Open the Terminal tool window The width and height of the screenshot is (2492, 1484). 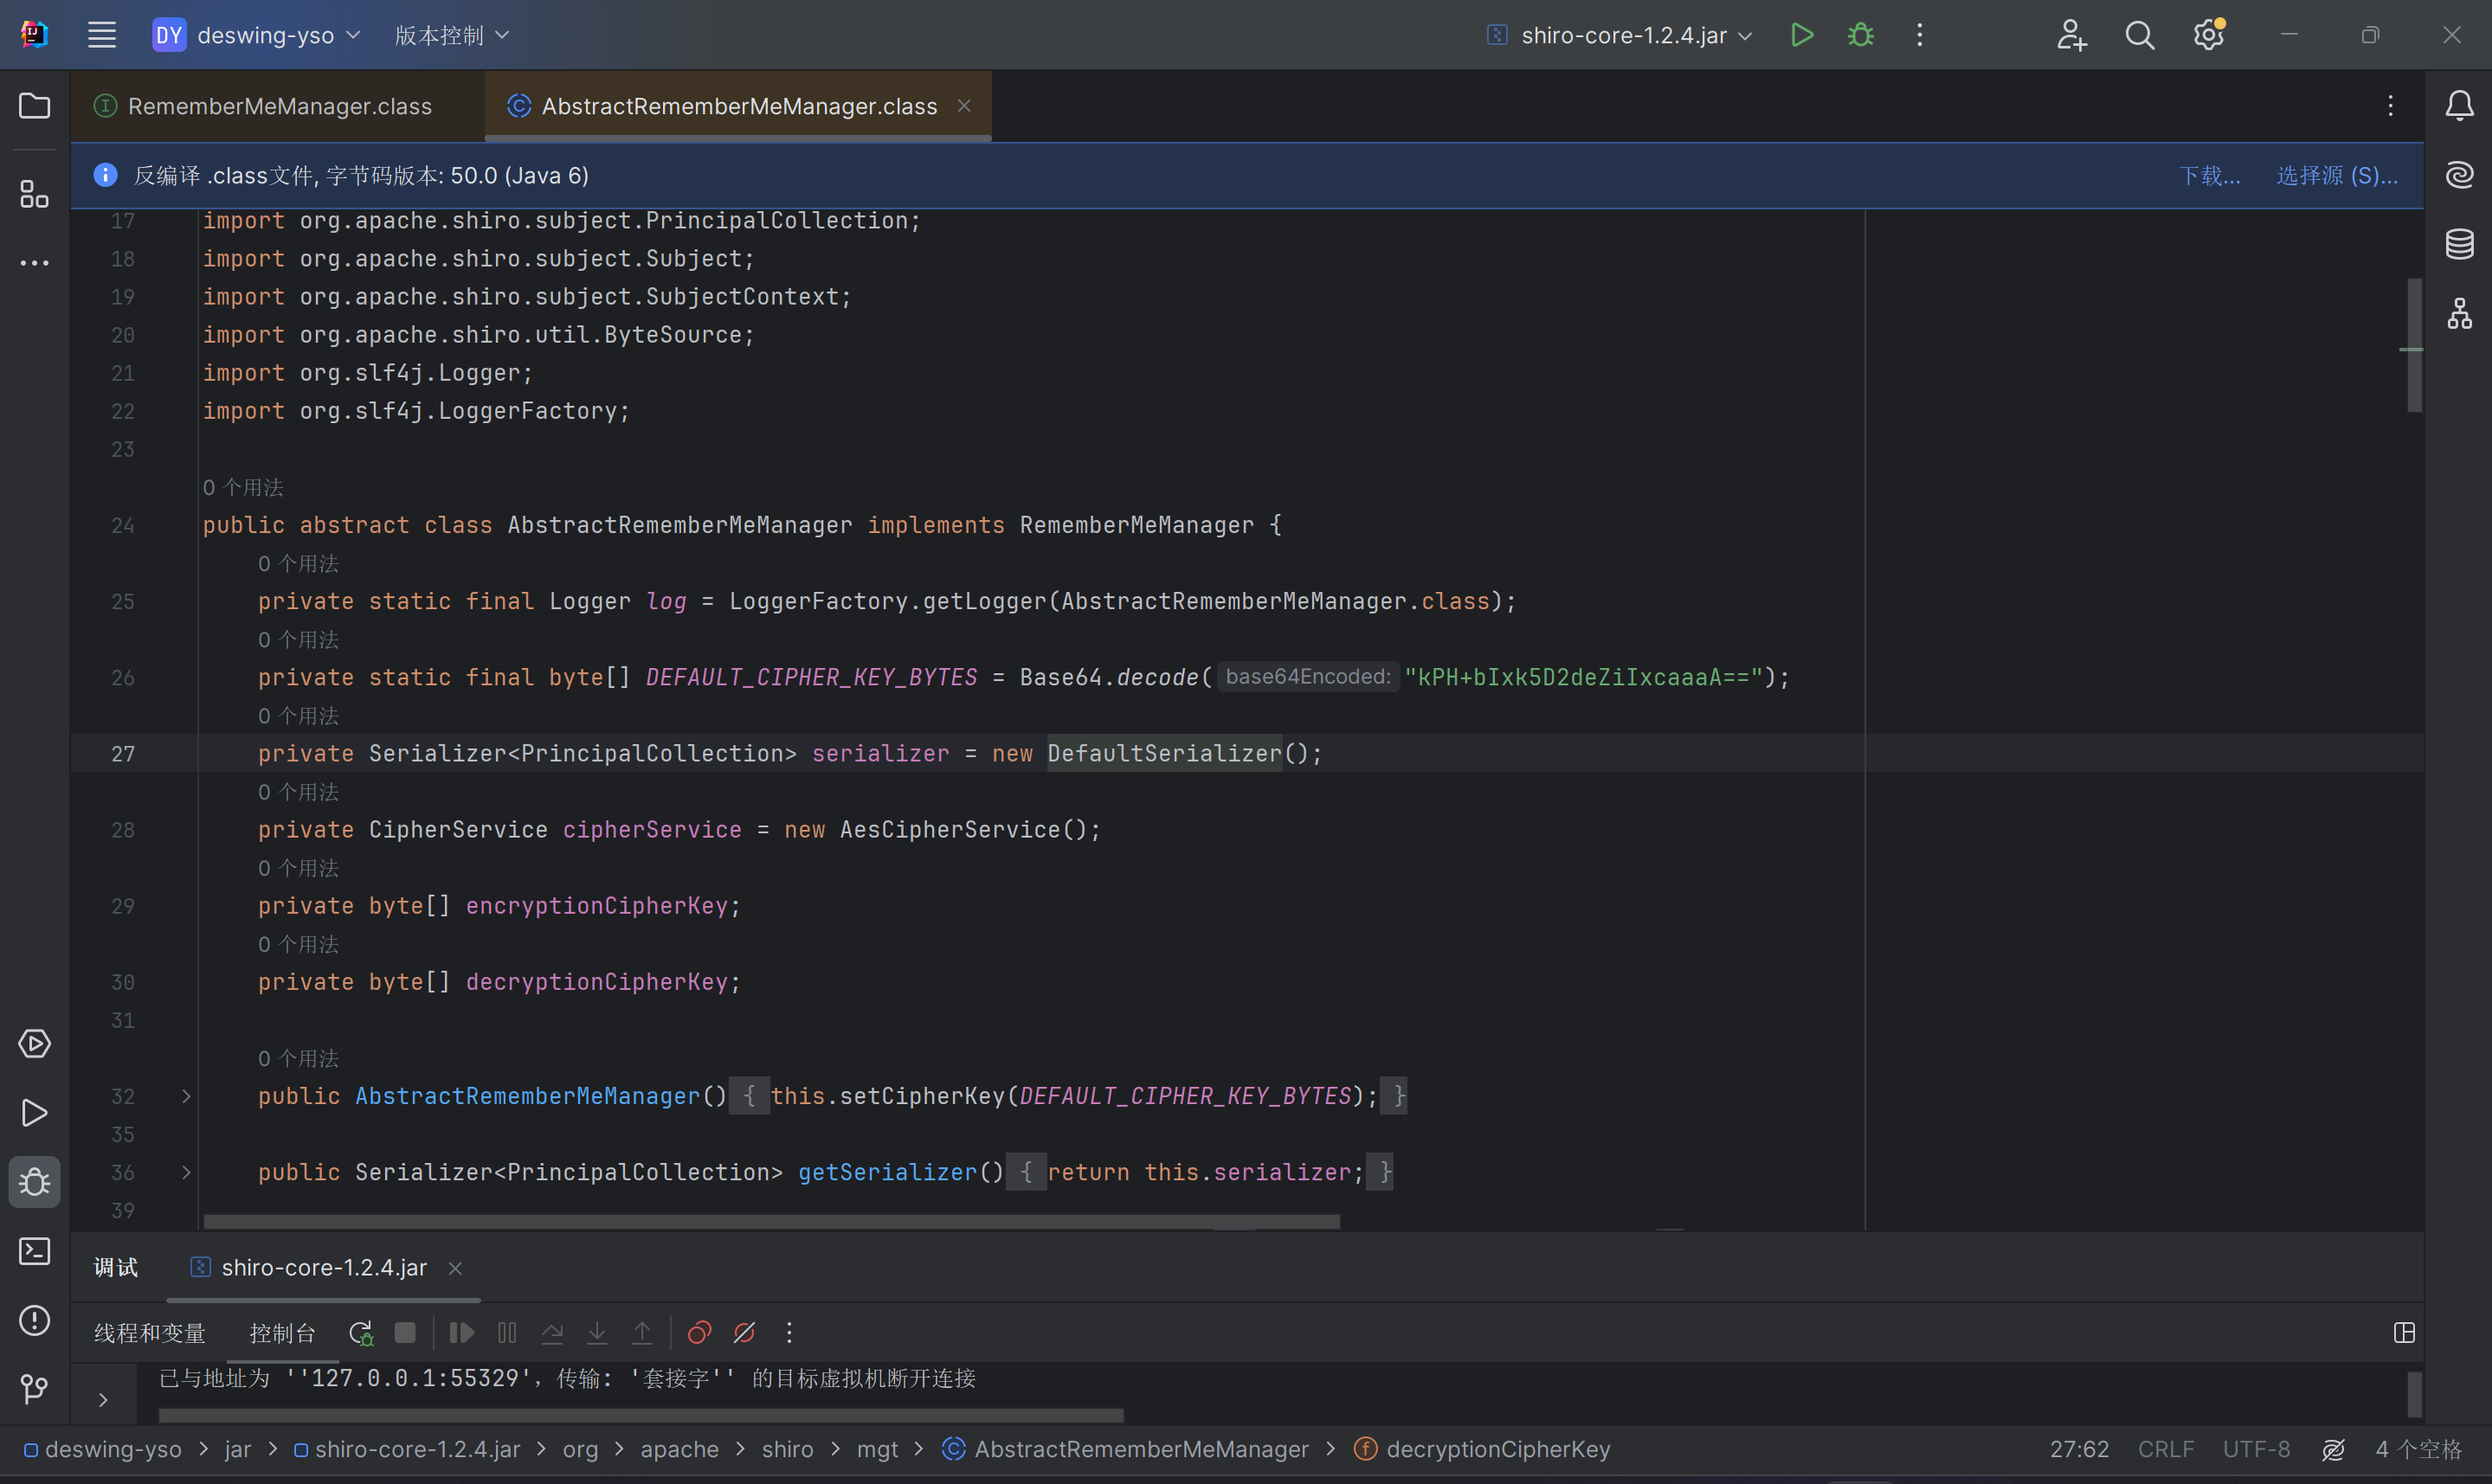tap(34, 1251)
